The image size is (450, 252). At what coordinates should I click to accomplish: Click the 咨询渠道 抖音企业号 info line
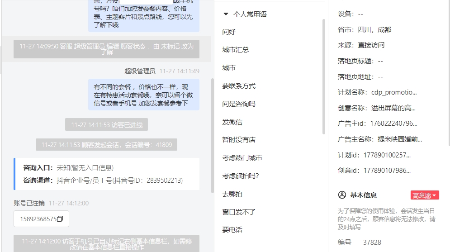(103, 181)
